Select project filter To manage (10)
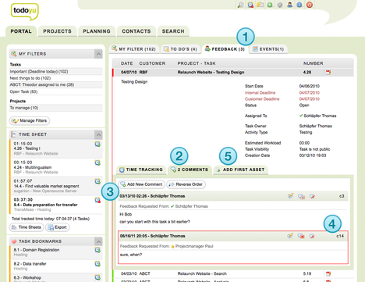 (56, 108)
